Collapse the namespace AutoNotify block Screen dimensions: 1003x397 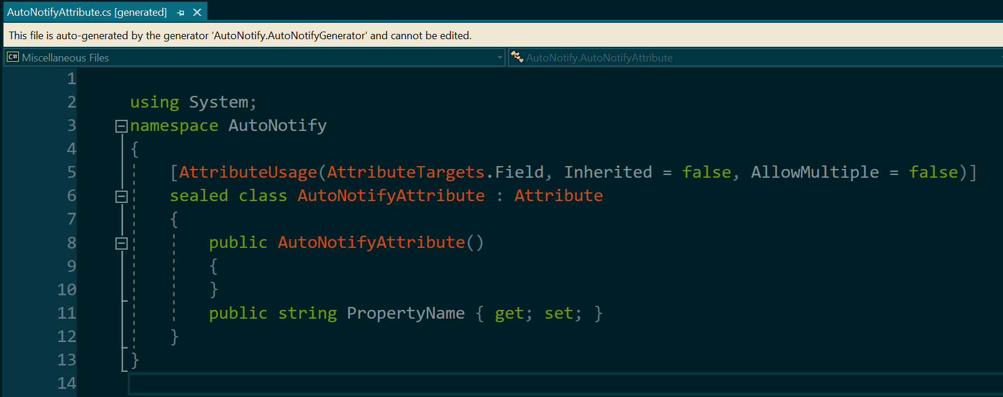[x=121, y=126]
